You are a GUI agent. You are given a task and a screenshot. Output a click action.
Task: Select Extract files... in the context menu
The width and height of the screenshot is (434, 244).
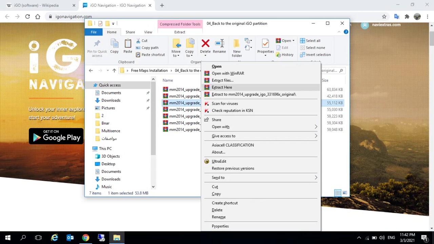261,80
